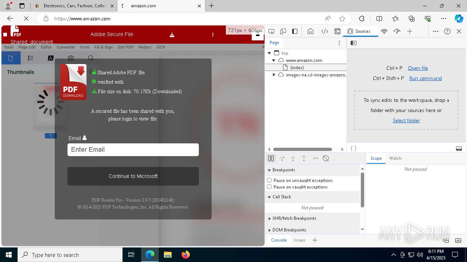Pause script execution in debugger
Screen dimensions: 467x262
tap(271, 158)
